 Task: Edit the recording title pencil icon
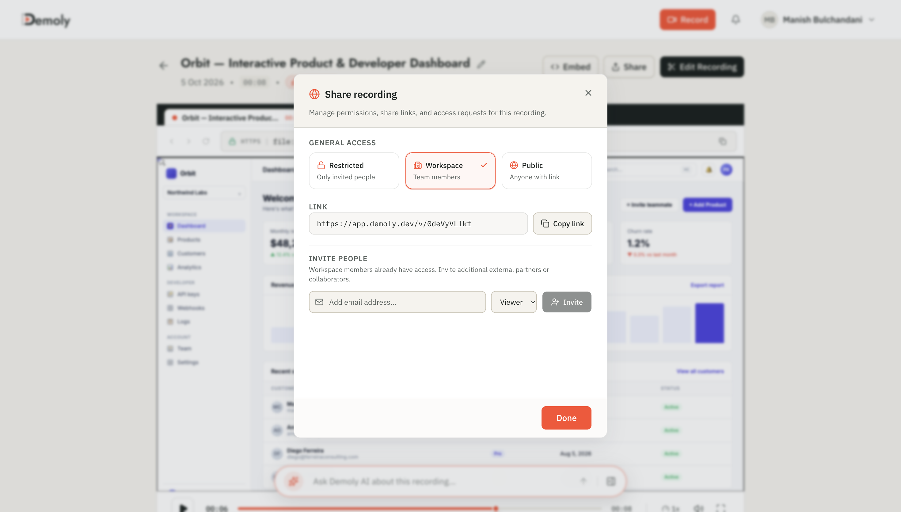pyautogui.click(x=481, y=64)
